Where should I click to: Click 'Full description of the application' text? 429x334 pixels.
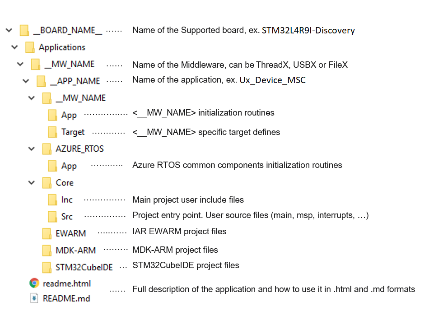[x=274, y=289]
